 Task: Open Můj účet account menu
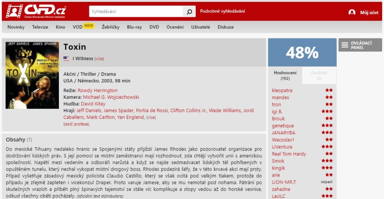pyautogui.click(x=369, y=12)
